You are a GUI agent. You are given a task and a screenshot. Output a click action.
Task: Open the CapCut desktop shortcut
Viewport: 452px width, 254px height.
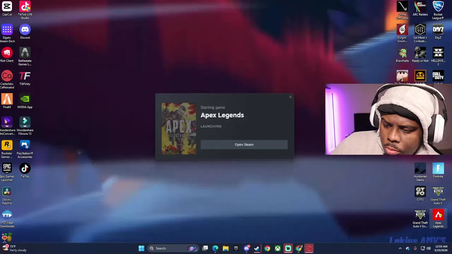[7, 9]
